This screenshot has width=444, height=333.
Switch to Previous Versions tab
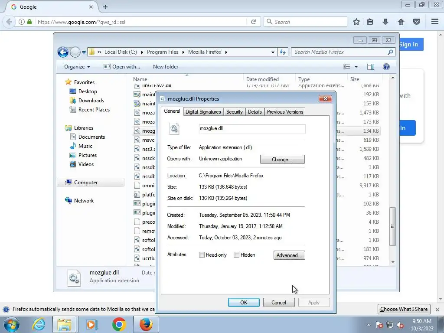(285, 112)
